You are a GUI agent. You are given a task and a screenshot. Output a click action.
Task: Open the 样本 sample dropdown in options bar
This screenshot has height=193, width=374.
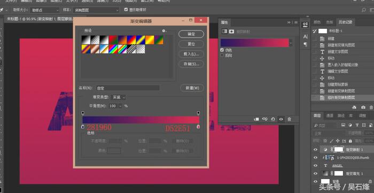coord(96,10)
